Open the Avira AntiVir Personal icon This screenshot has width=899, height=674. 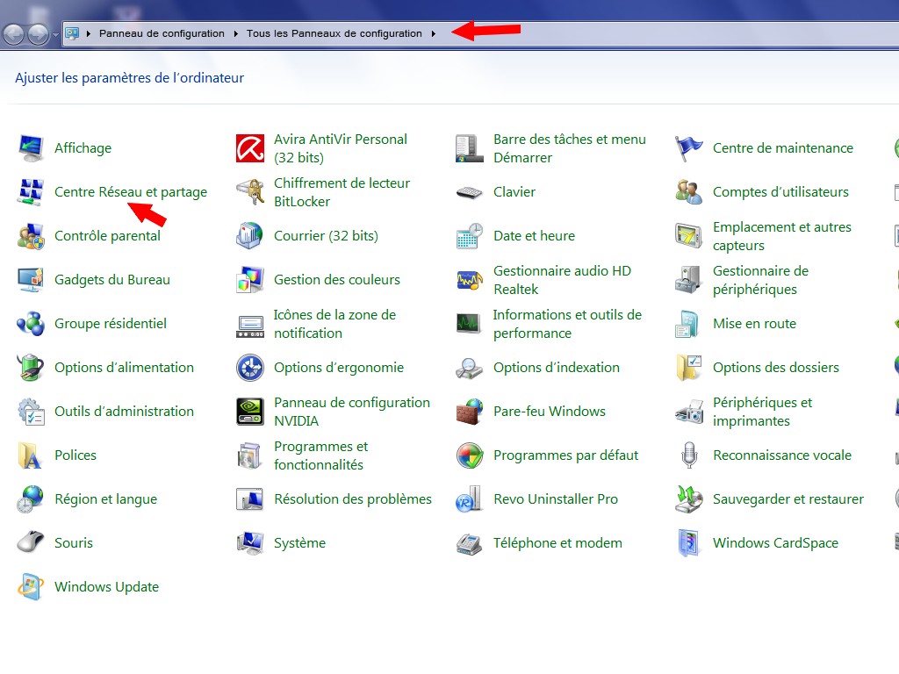[250, 148]
